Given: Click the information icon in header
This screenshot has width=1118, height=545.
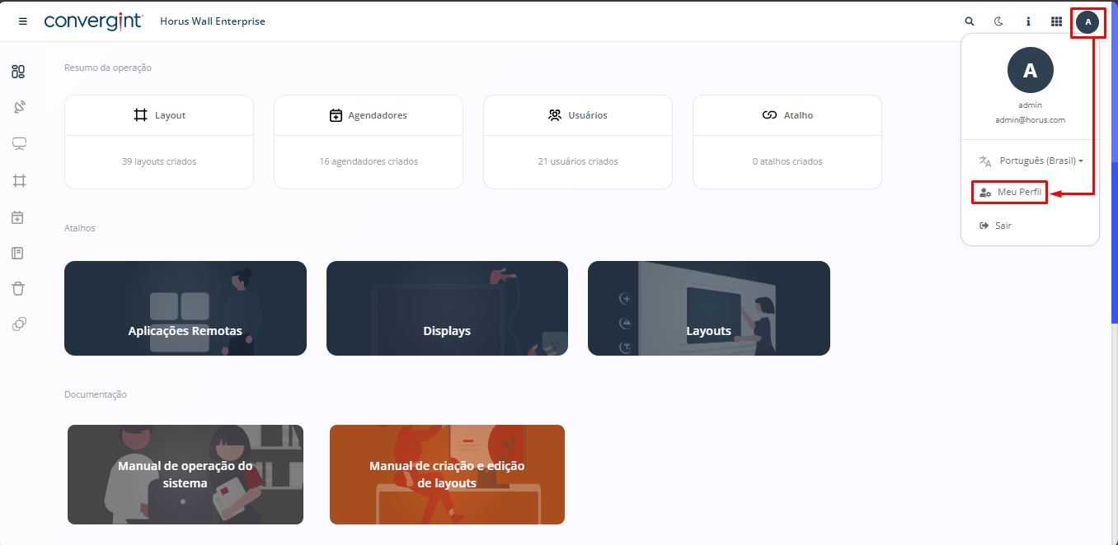Looking at the screenshot, I should (1028, 21).
